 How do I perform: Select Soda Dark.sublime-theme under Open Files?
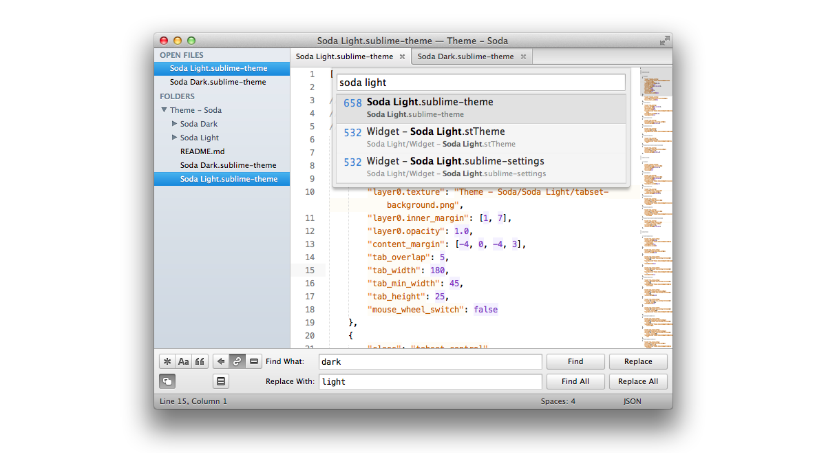tap(222, 82)
